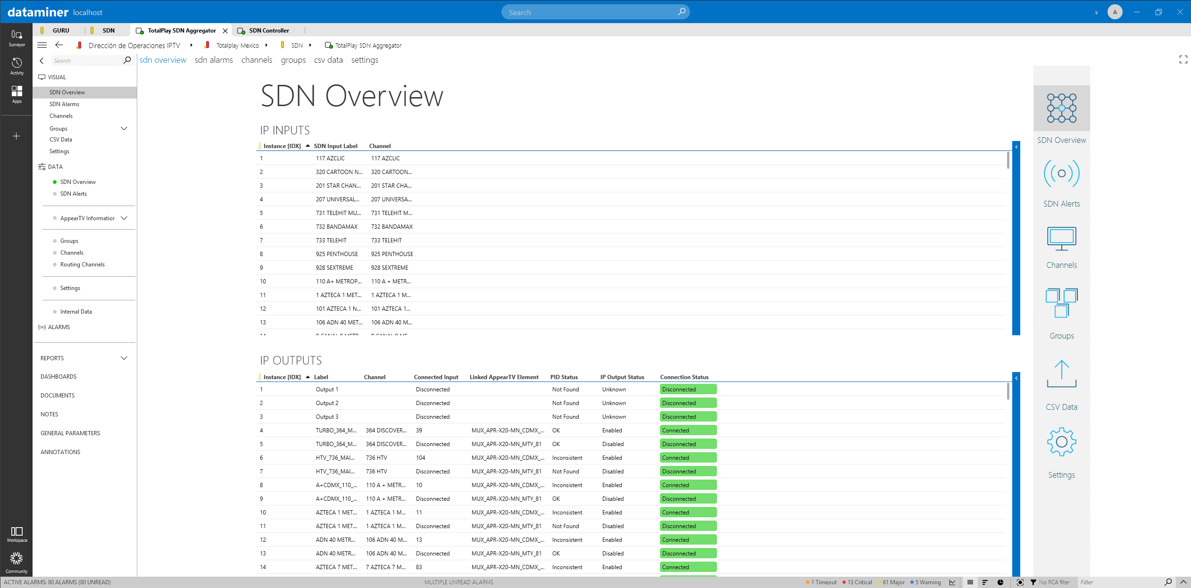Open header dropdown arrow beside avatar

1096,13
